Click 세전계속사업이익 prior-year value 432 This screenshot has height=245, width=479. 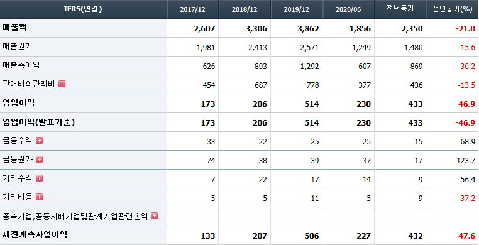pyautogui.click(x=416, y=236)
